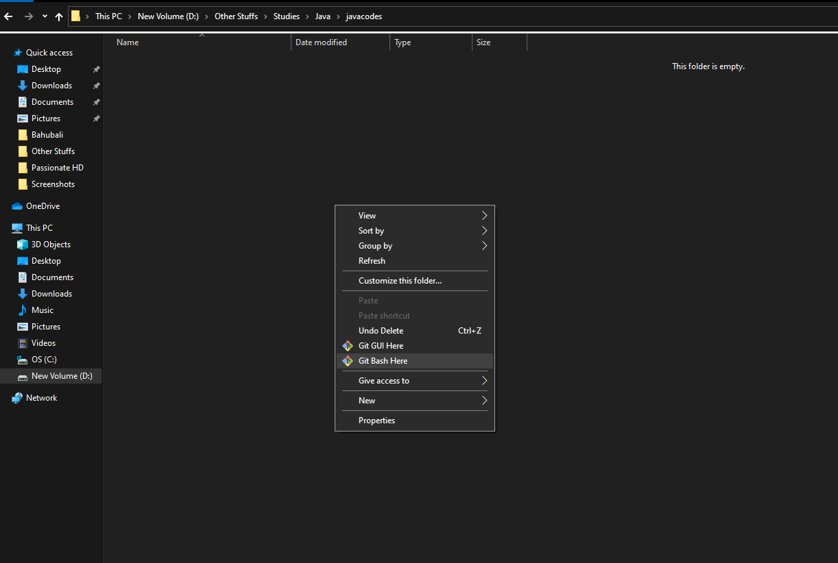838x563 pixels.
Task: Open New submenu in context menu
Action: click(415, 401)
